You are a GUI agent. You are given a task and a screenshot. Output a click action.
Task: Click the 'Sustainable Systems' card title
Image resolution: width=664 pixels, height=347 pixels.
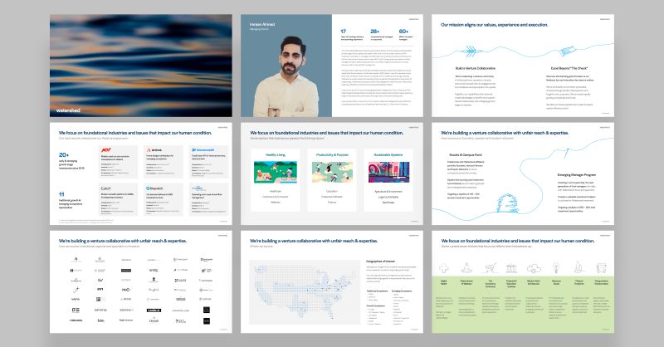(x=388, y=154)
